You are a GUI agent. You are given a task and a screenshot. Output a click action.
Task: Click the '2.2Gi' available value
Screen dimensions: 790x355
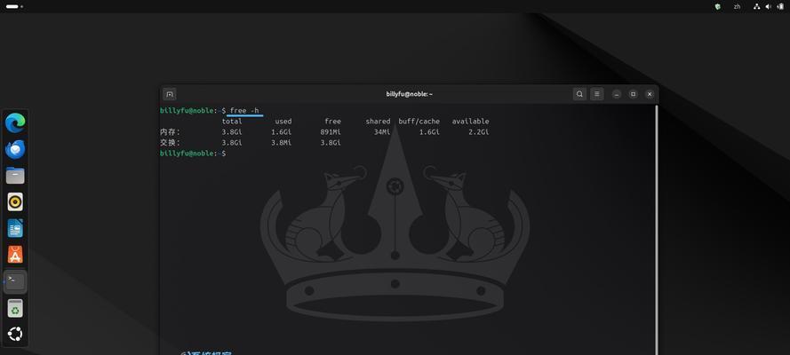[x=479, y=132]
